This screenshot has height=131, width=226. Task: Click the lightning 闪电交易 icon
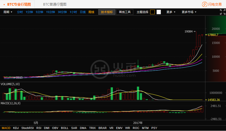tap(205, 4)
